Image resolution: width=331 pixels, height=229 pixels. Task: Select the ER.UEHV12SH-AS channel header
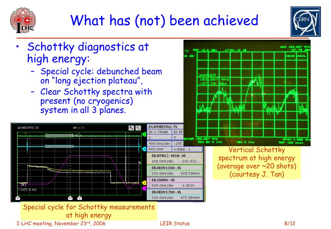[x=176, y=192]
